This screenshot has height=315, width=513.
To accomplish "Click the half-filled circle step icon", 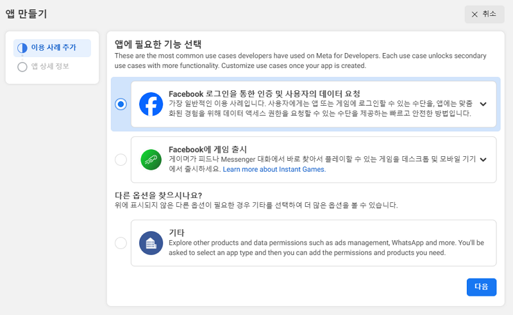I will (22, 48).
